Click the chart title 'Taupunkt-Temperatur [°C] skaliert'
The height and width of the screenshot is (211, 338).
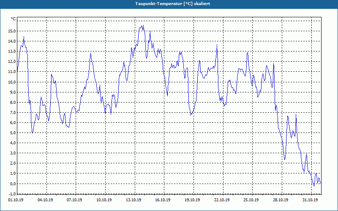pyautogui.click(x=173, y=4)
